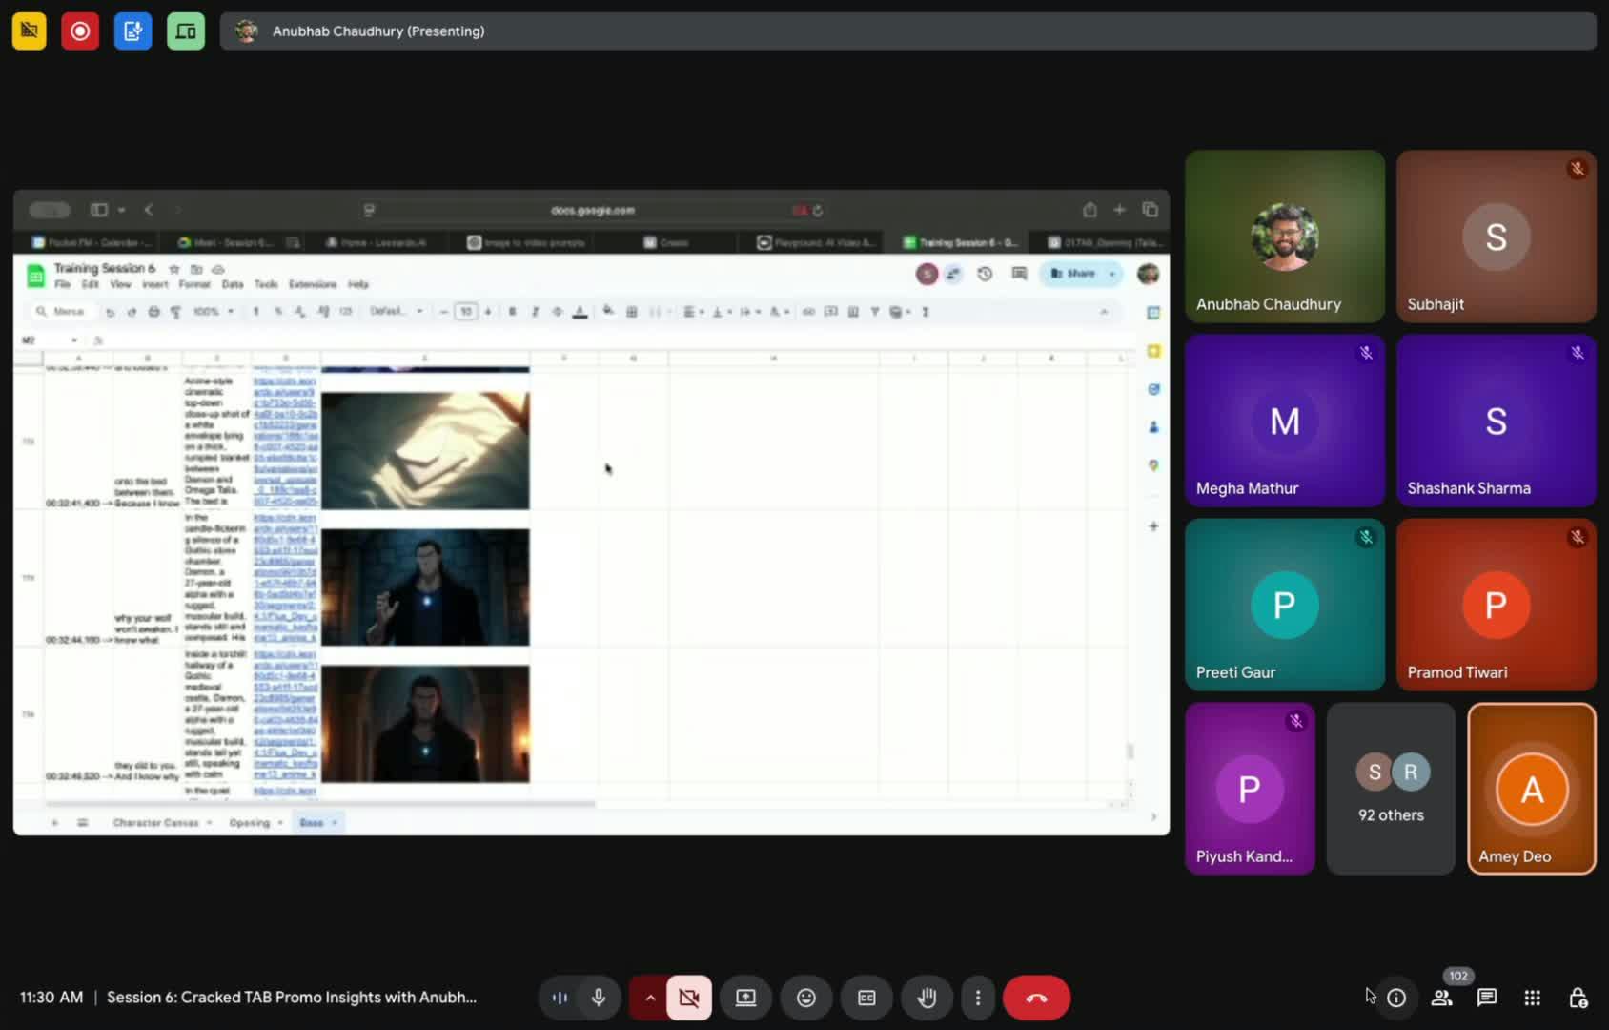This screenshot has width=1609, height=1030.
Task: Open the in-call chat panel
Action: [1487, 998]
